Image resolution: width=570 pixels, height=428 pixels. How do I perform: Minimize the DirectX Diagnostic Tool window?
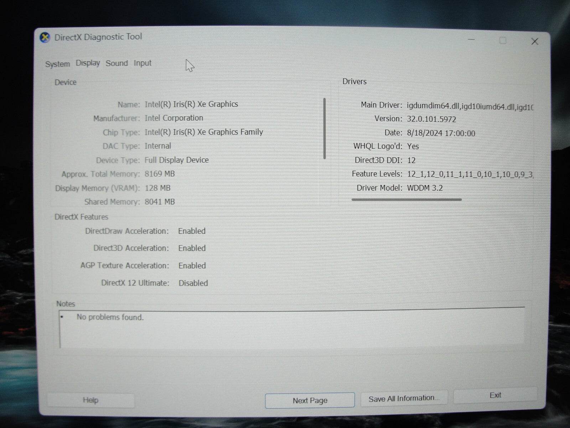tap(471, 41)
